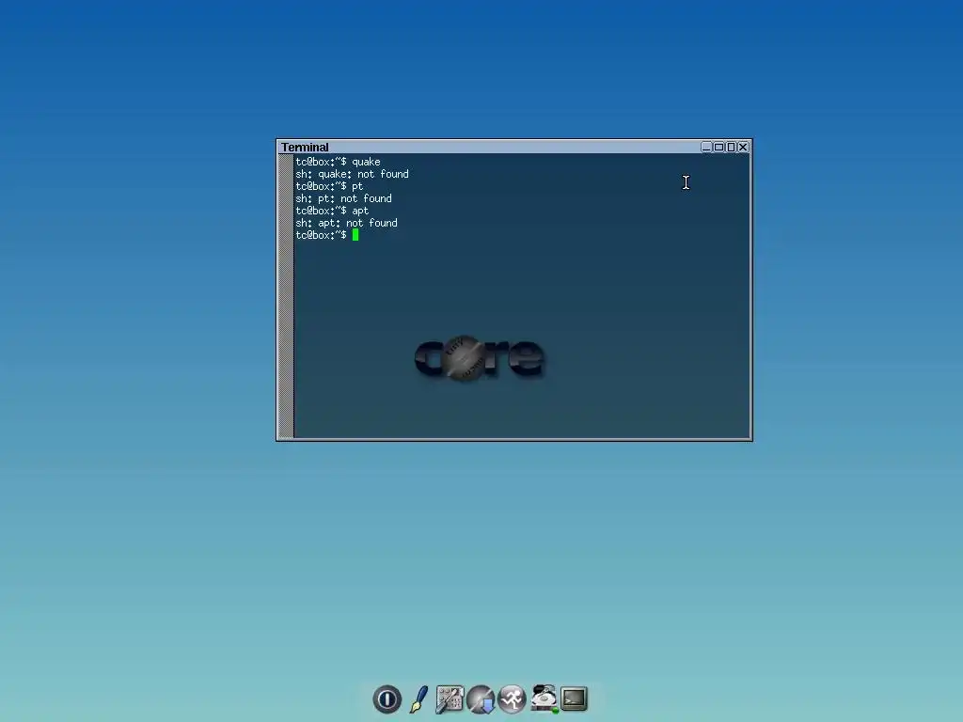
Task: Open the Control Panel screwdriver icon
Action: pos(450,699)
